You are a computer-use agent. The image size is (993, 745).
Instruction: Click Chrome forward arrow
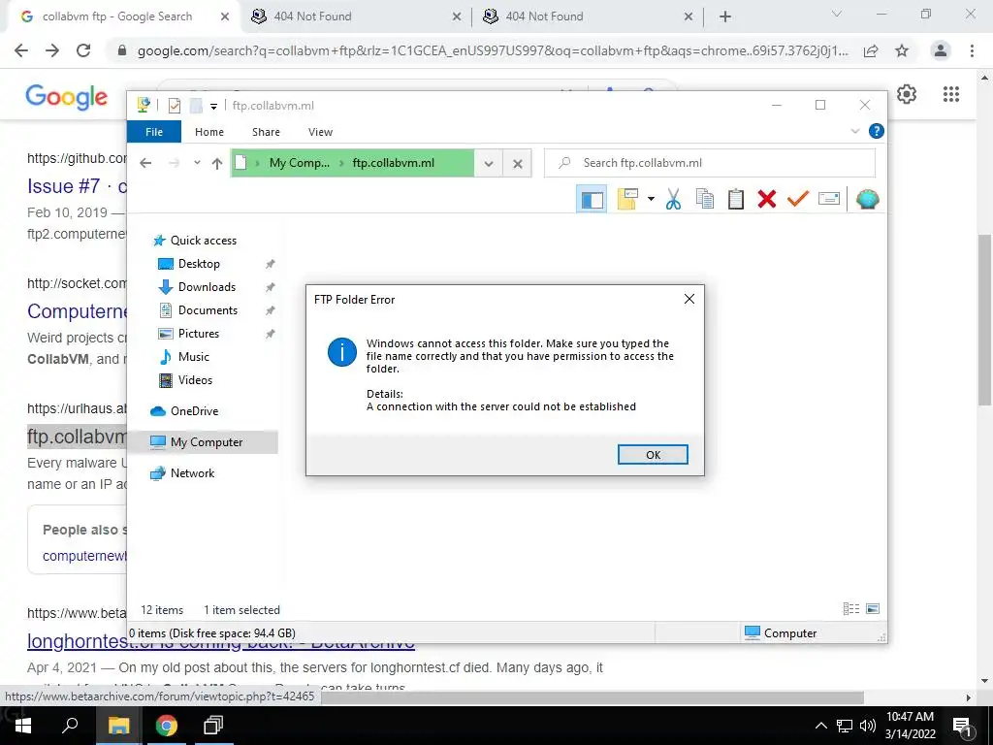(52, 50)
